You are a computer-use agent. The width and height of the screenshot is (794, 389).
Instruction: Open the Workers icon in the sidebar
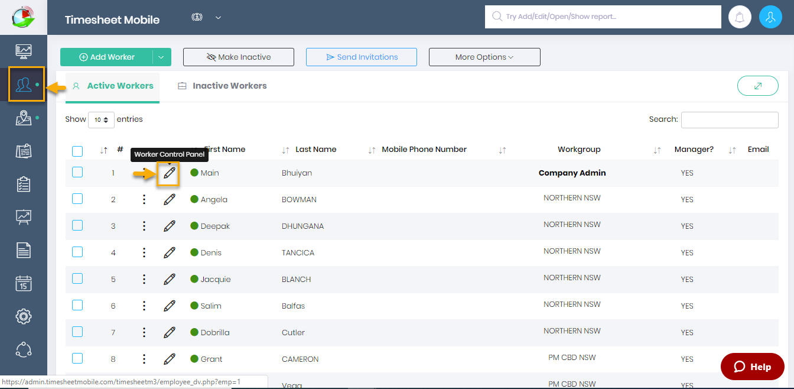pyautogui.click(x=24, y=85)
